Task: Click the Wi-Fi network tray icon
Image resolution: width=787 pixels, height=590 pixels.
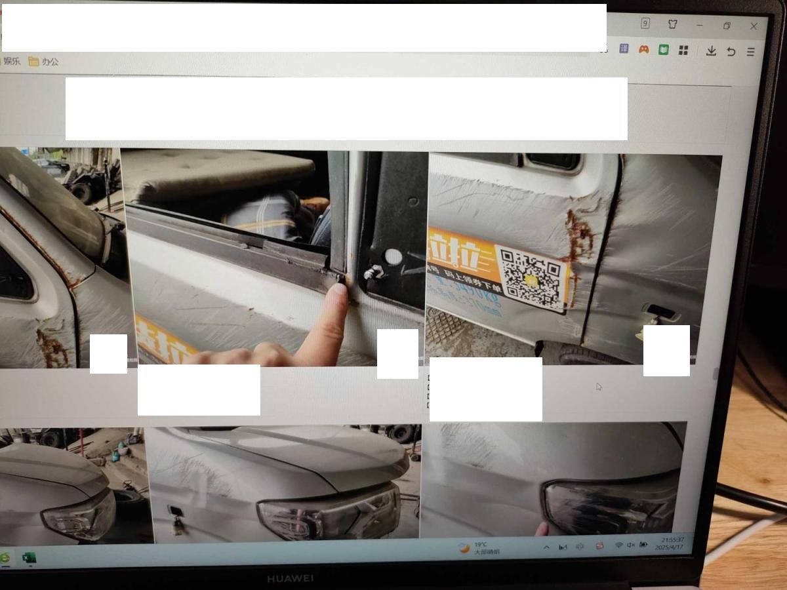Action: [618, 545]
